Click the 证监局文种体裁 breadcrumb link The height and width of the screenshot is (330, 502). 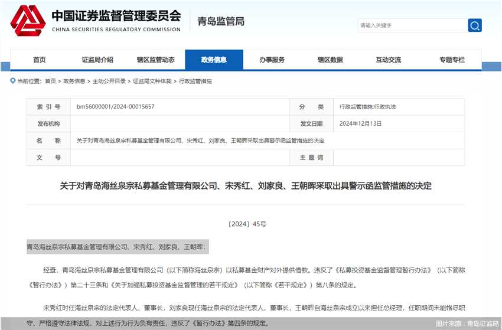click(152, 81)
